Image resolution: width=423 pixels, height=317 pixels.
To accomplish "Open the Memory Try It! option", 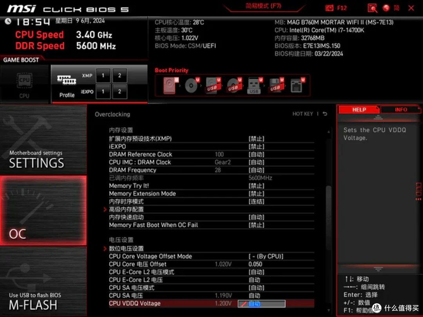I will point(211,186).
